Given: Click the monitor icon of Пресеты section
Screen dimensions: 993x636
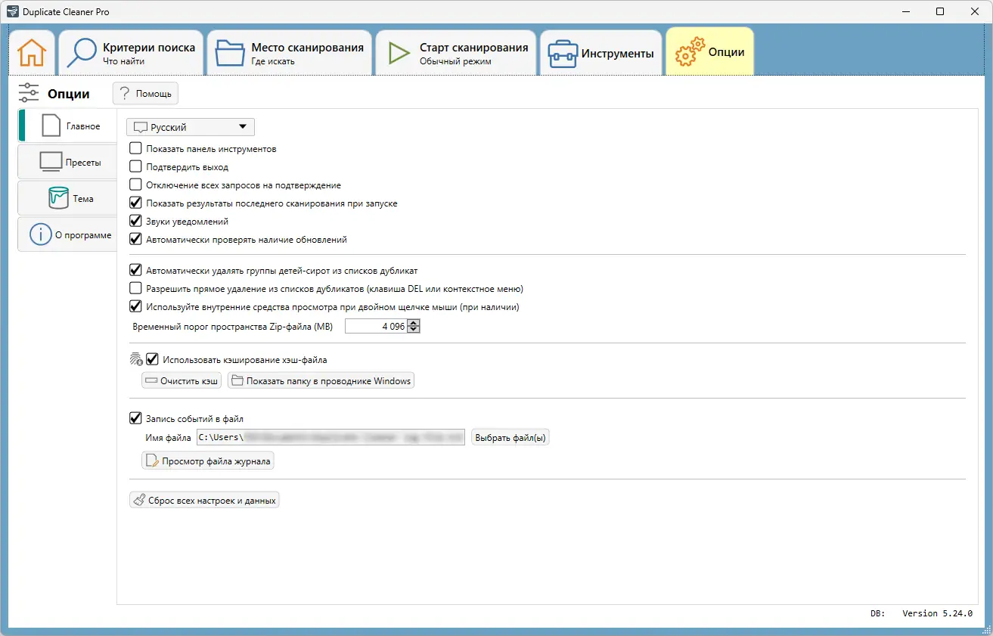Looking at the screenshot, I should tap(50, 162).
